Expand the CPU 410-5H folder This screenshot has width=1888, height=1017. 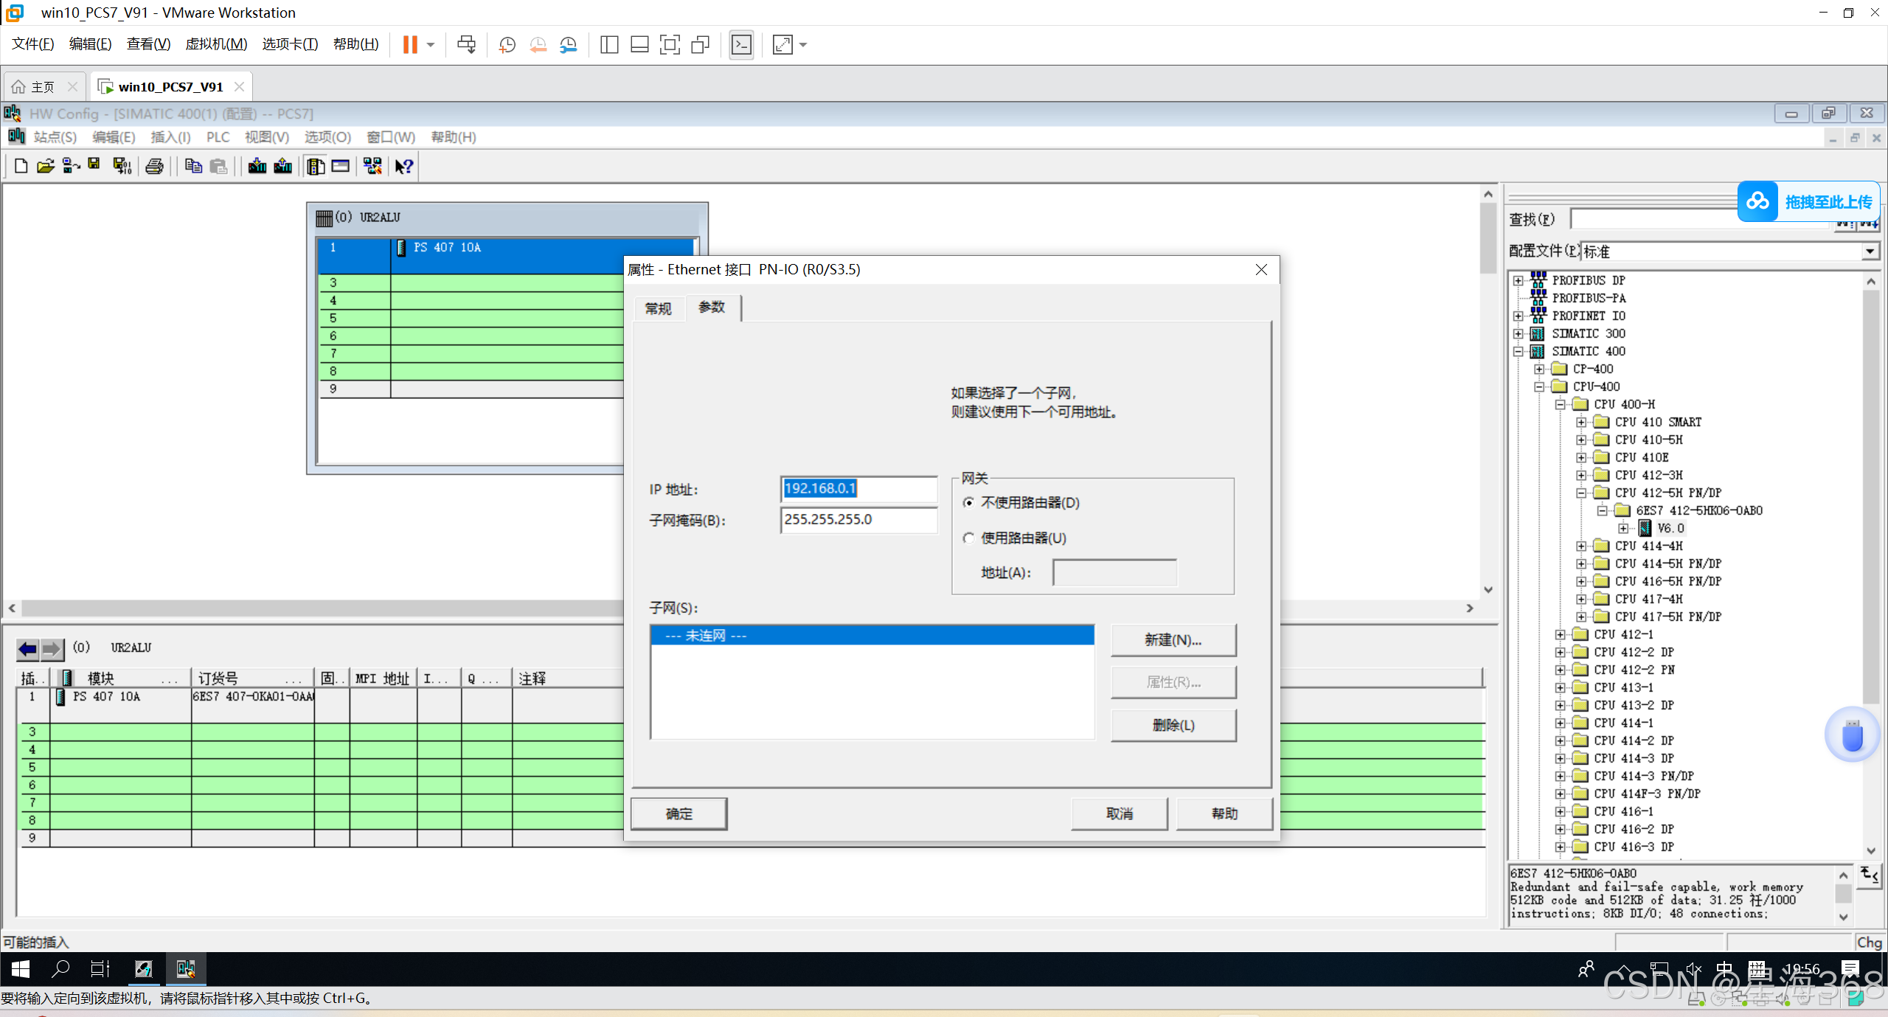point(1581,440)
